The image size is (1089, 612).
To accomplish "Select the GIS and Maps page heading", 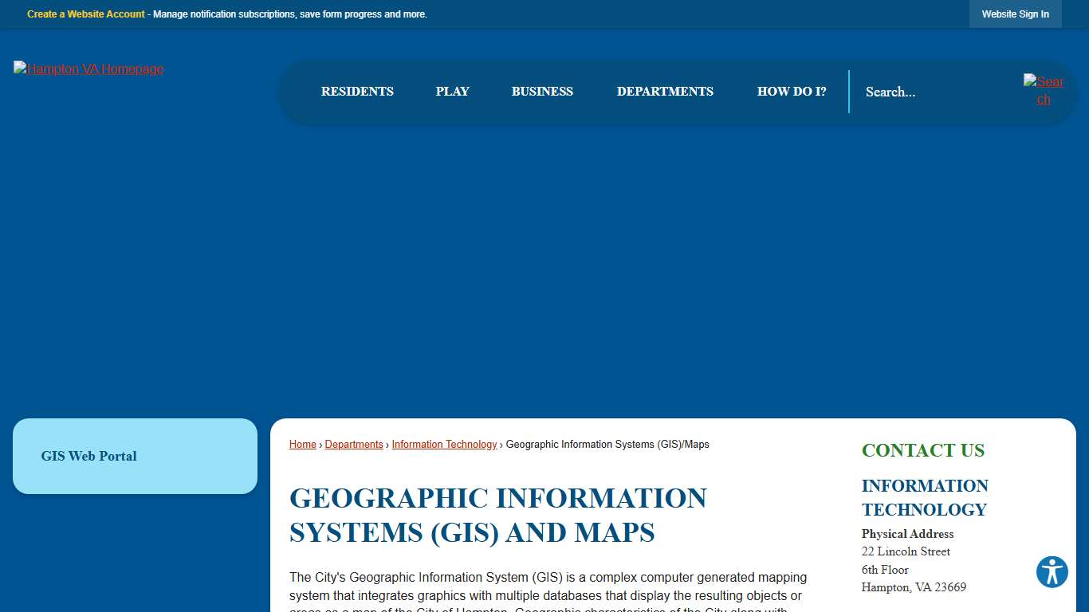I will [x=497, y=515].
